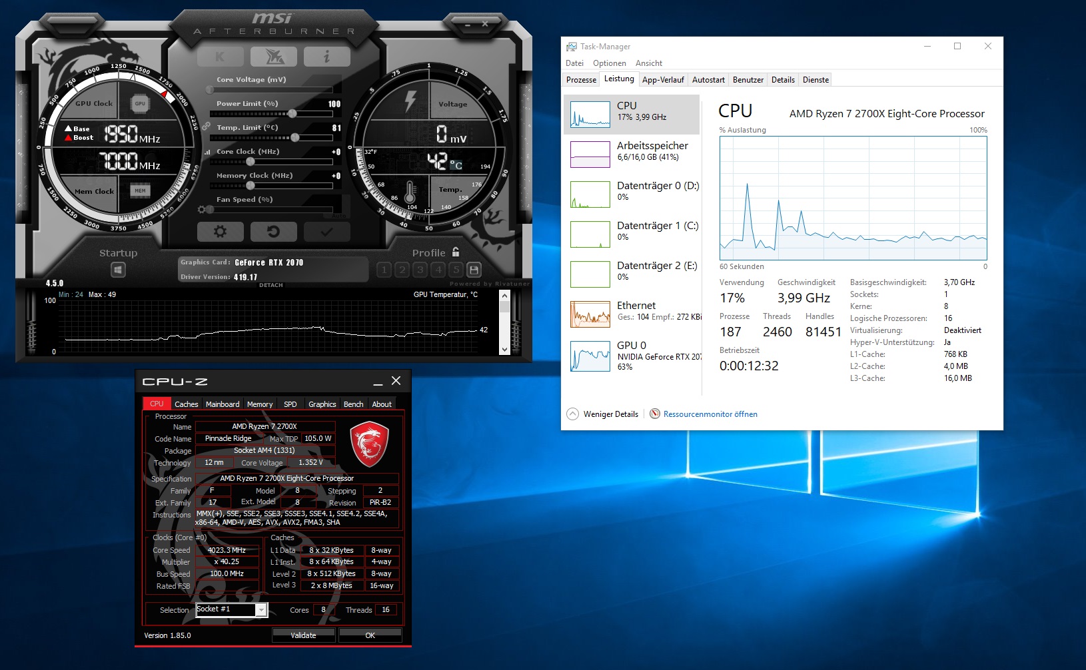Collapse view with Weniger Details chevron
The width and height of the screenshot is (1086, 670).
point(573,414)
